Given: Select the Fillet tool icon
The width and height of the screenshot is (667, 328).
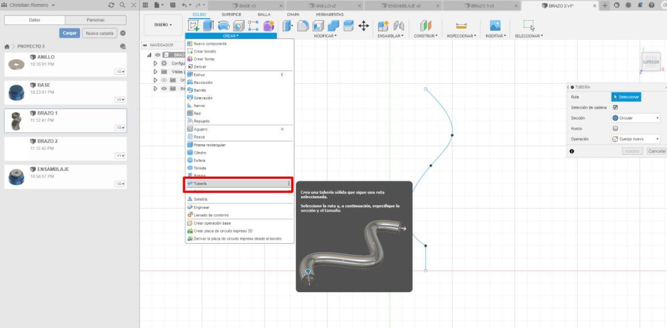Looking at the screenshot, I should 303,26.
